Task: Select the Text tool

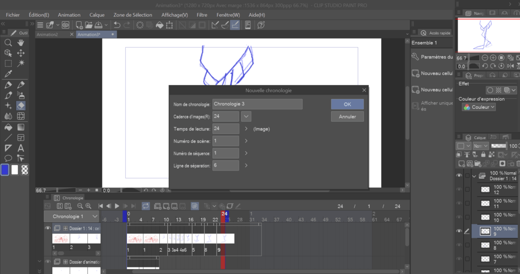Action: [x=21, y=148]
